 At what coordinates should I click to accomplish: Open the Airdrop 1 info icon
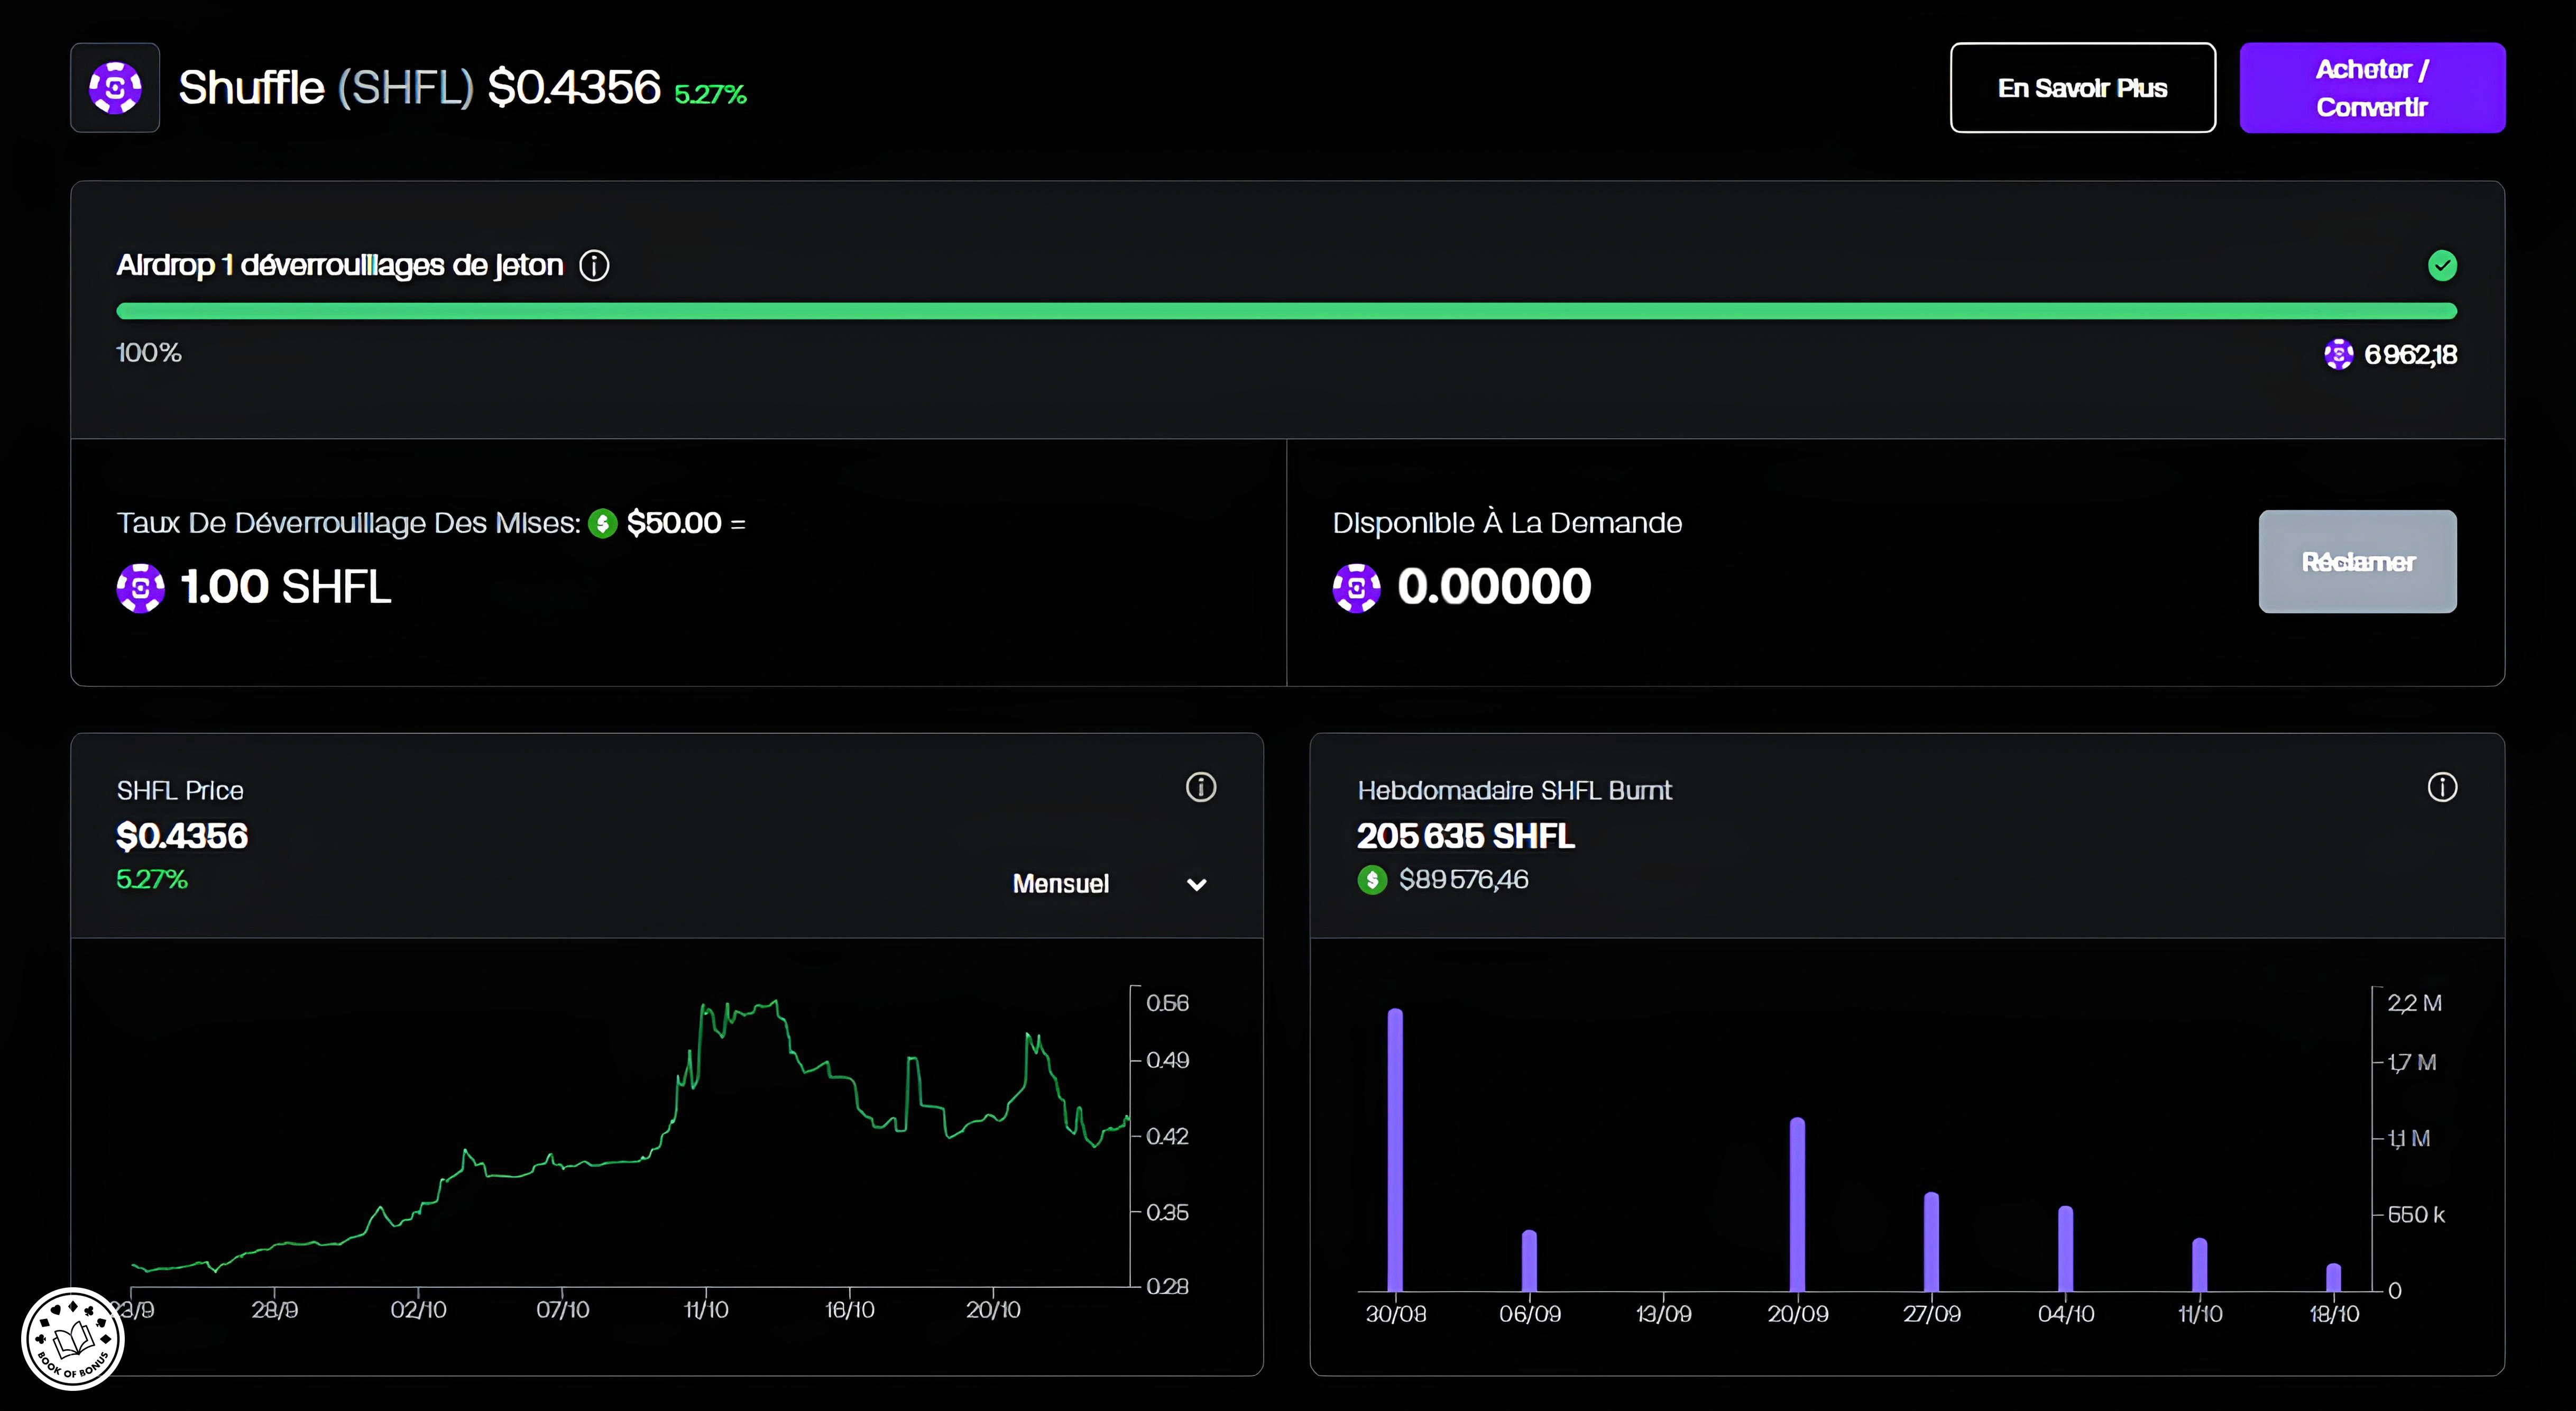click(x=595, y=266)
